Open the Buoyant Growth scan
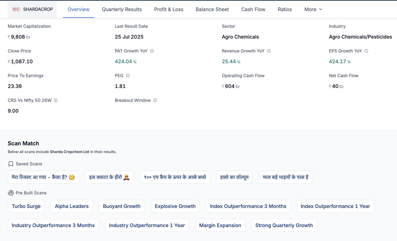Screen dimensions: 397x241 pyautogui.click(x=122, y=206)
